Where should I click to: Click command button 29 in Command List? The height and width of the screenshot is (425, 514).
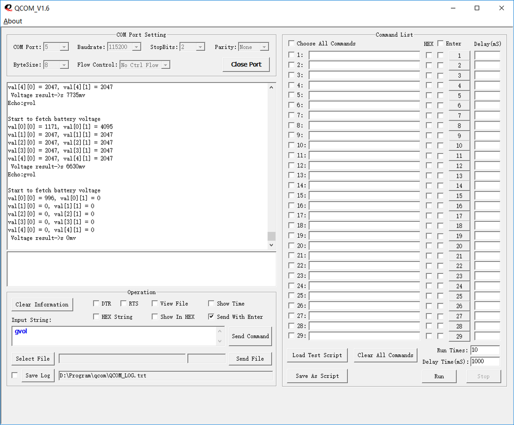[459, 336]
